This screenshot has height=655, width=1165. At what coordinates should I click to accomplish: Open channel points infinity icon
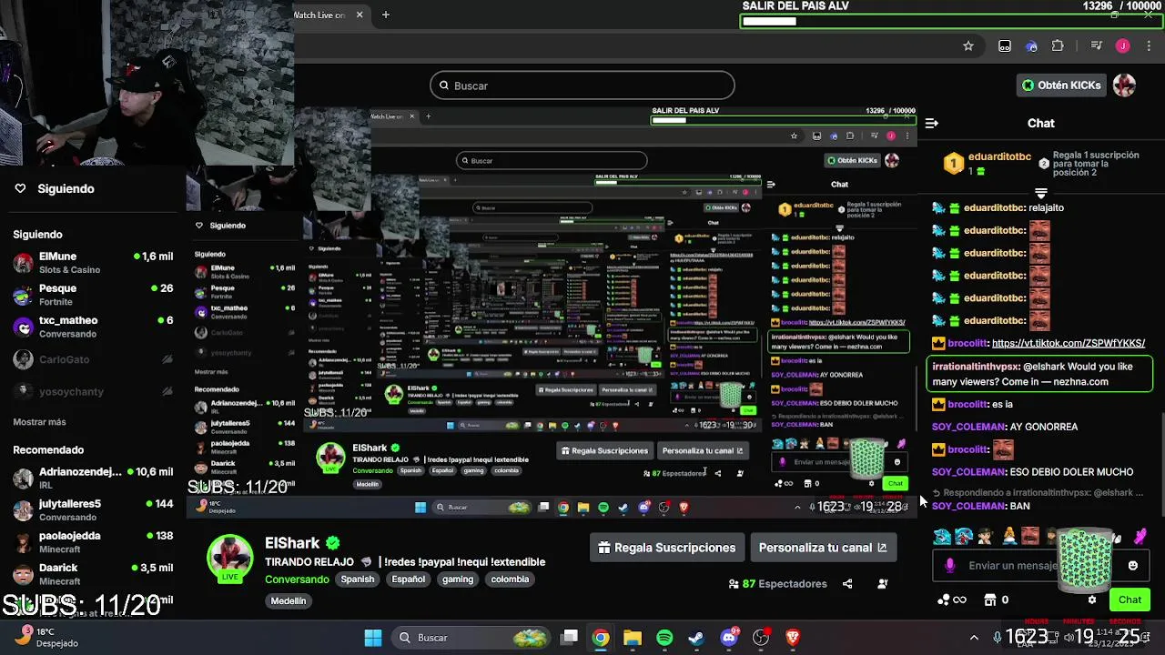pos(952,600)
